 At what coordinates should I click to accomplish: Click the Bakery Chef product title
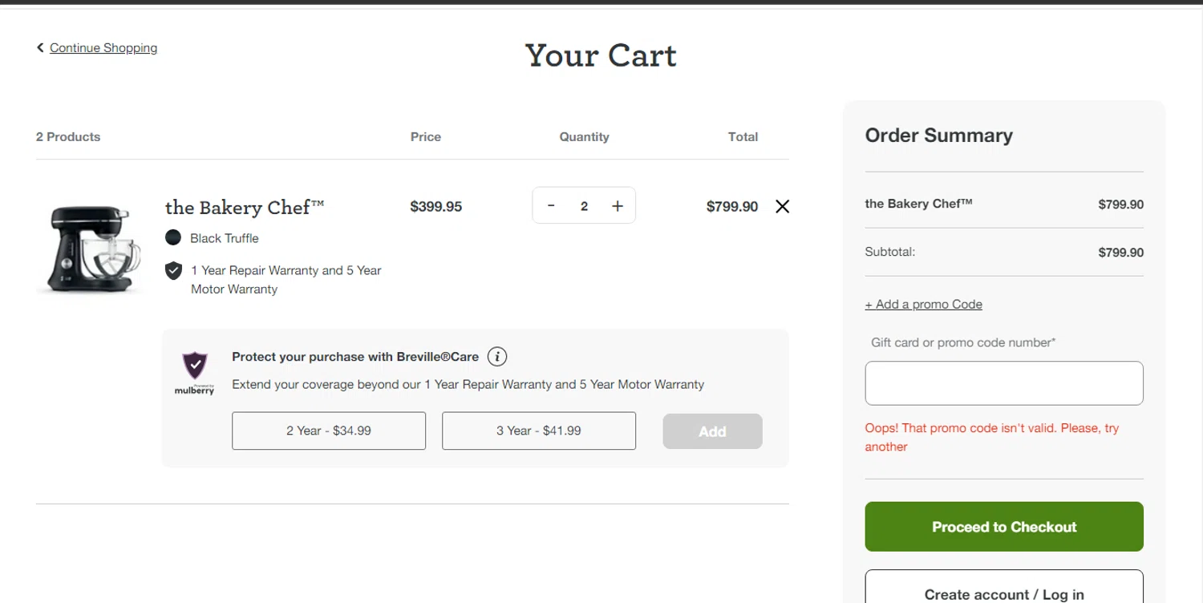tap(245, 208)
